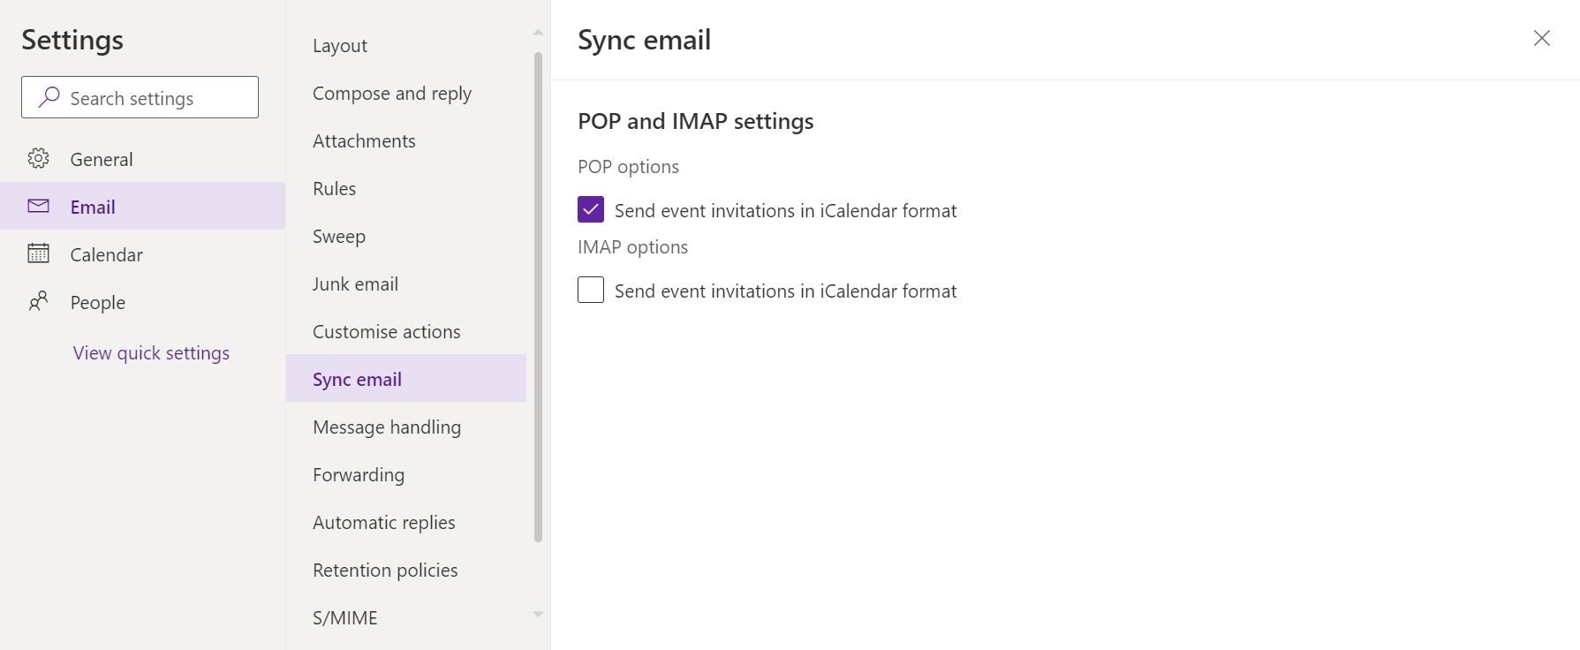Click the People icon in sidebar
Image resolution: width=1580 pixels, height=650 pixels.
click(38, 302)
